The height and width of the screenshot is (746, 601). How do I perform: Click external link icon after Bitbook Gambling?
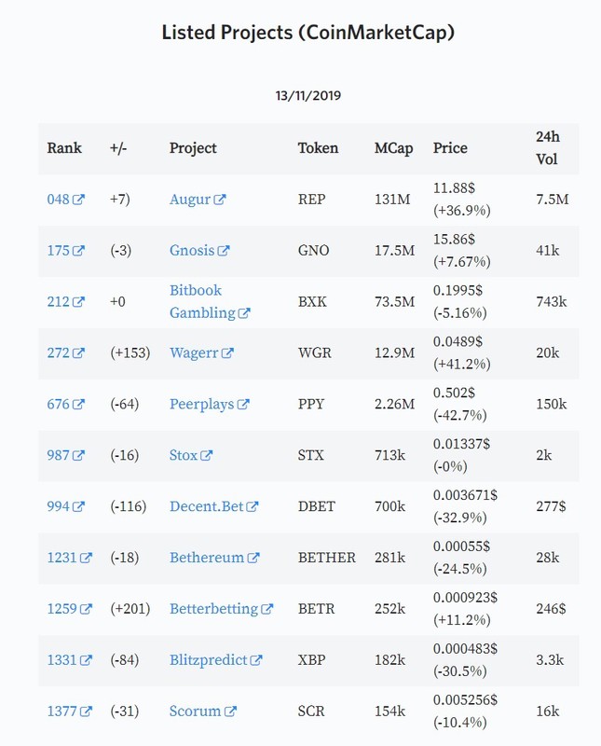[244, 313]
